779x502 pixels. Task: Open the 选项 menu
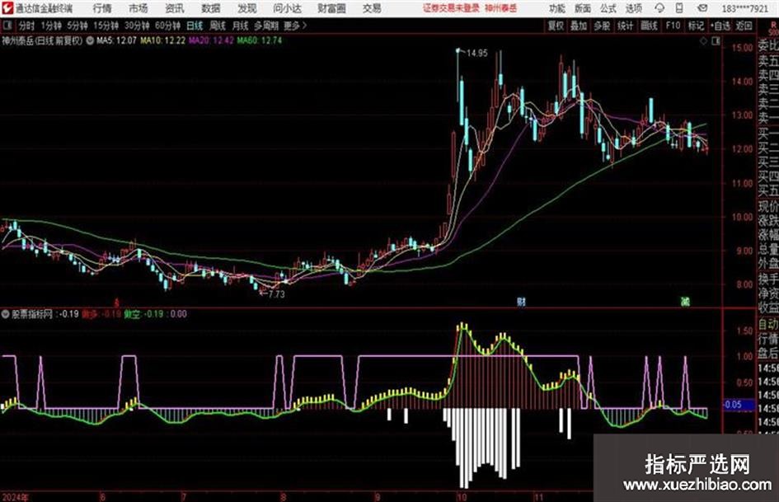click(633, 8)
